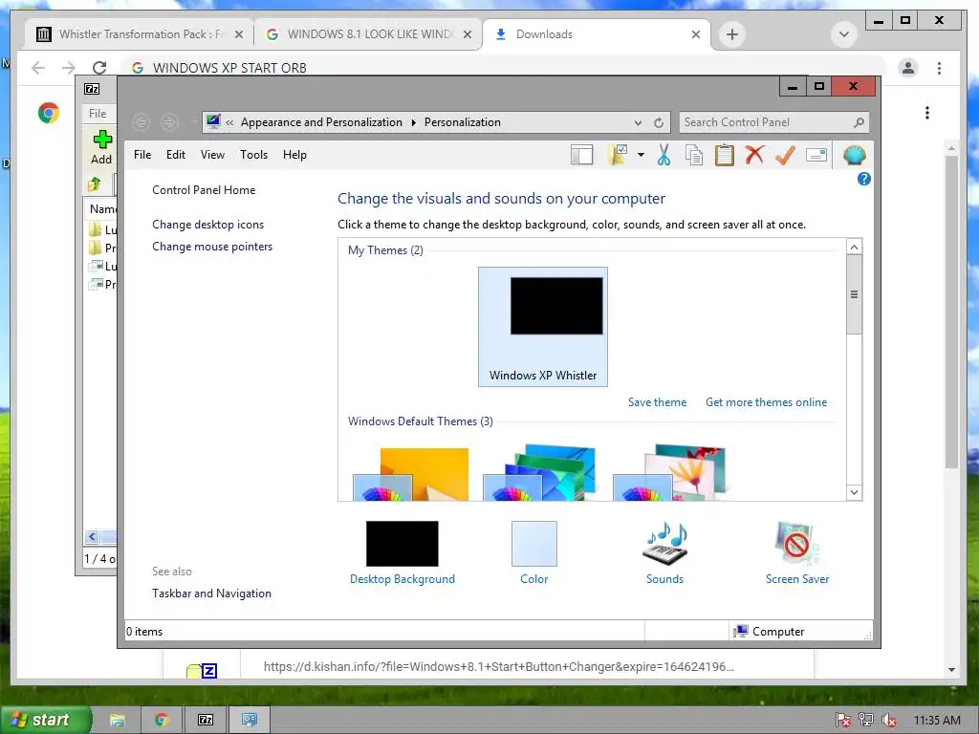979x734 pixels.
Task: Open Sounds settings icon
Action: coord(664,553)
